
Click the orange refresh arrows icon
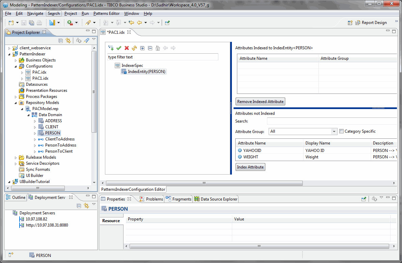click(134, 48)
